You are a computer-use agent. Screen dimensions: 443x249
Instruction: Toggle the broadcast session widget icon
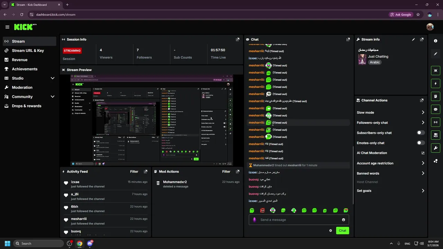click(435, 122)
